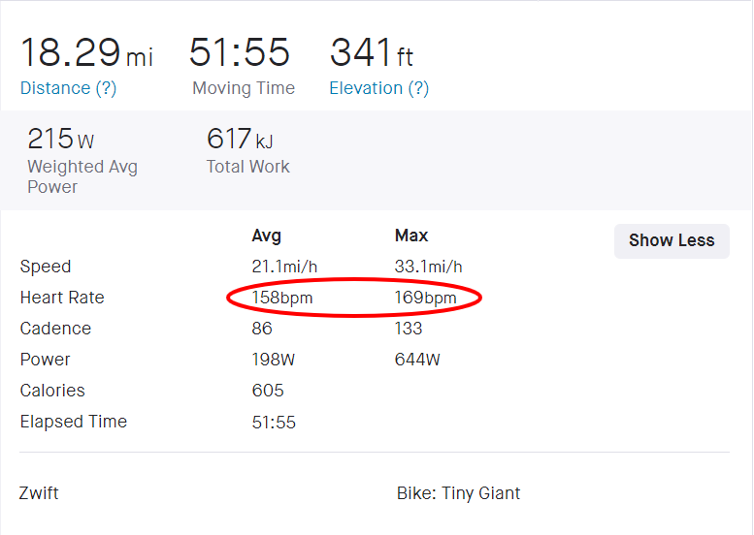Click the 605 calories value

pos(268,391)
